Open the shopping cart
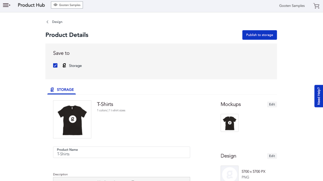323x181 pixels. tap(316, 6)
